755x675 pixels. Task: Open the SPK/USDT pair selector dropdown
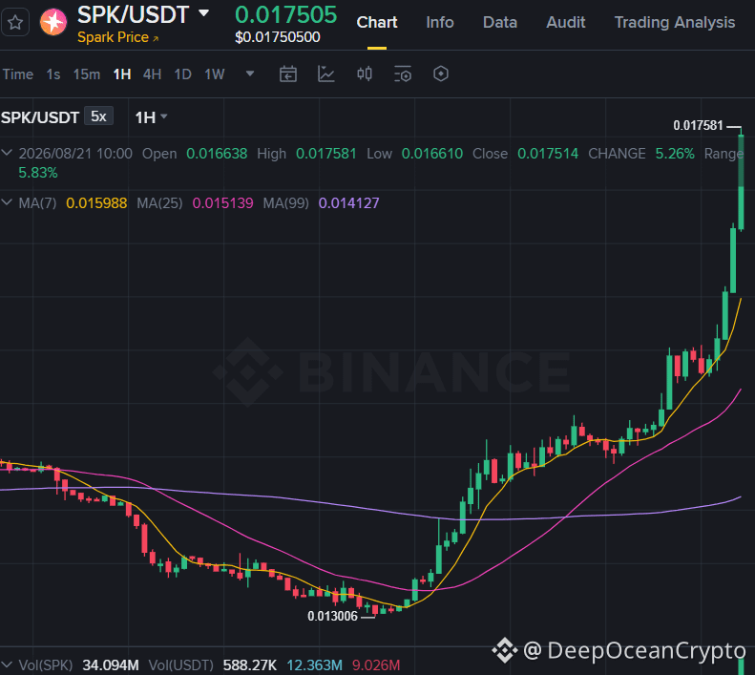click(203, 13)
